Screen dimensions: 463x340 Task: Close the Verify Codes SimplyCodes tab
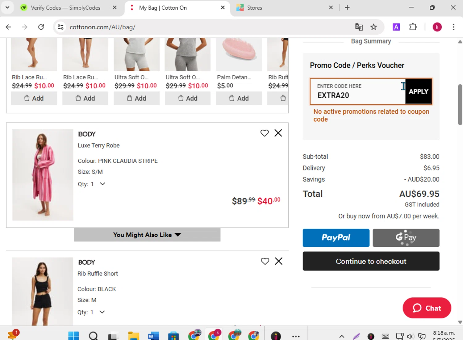[x=115, y=7]
